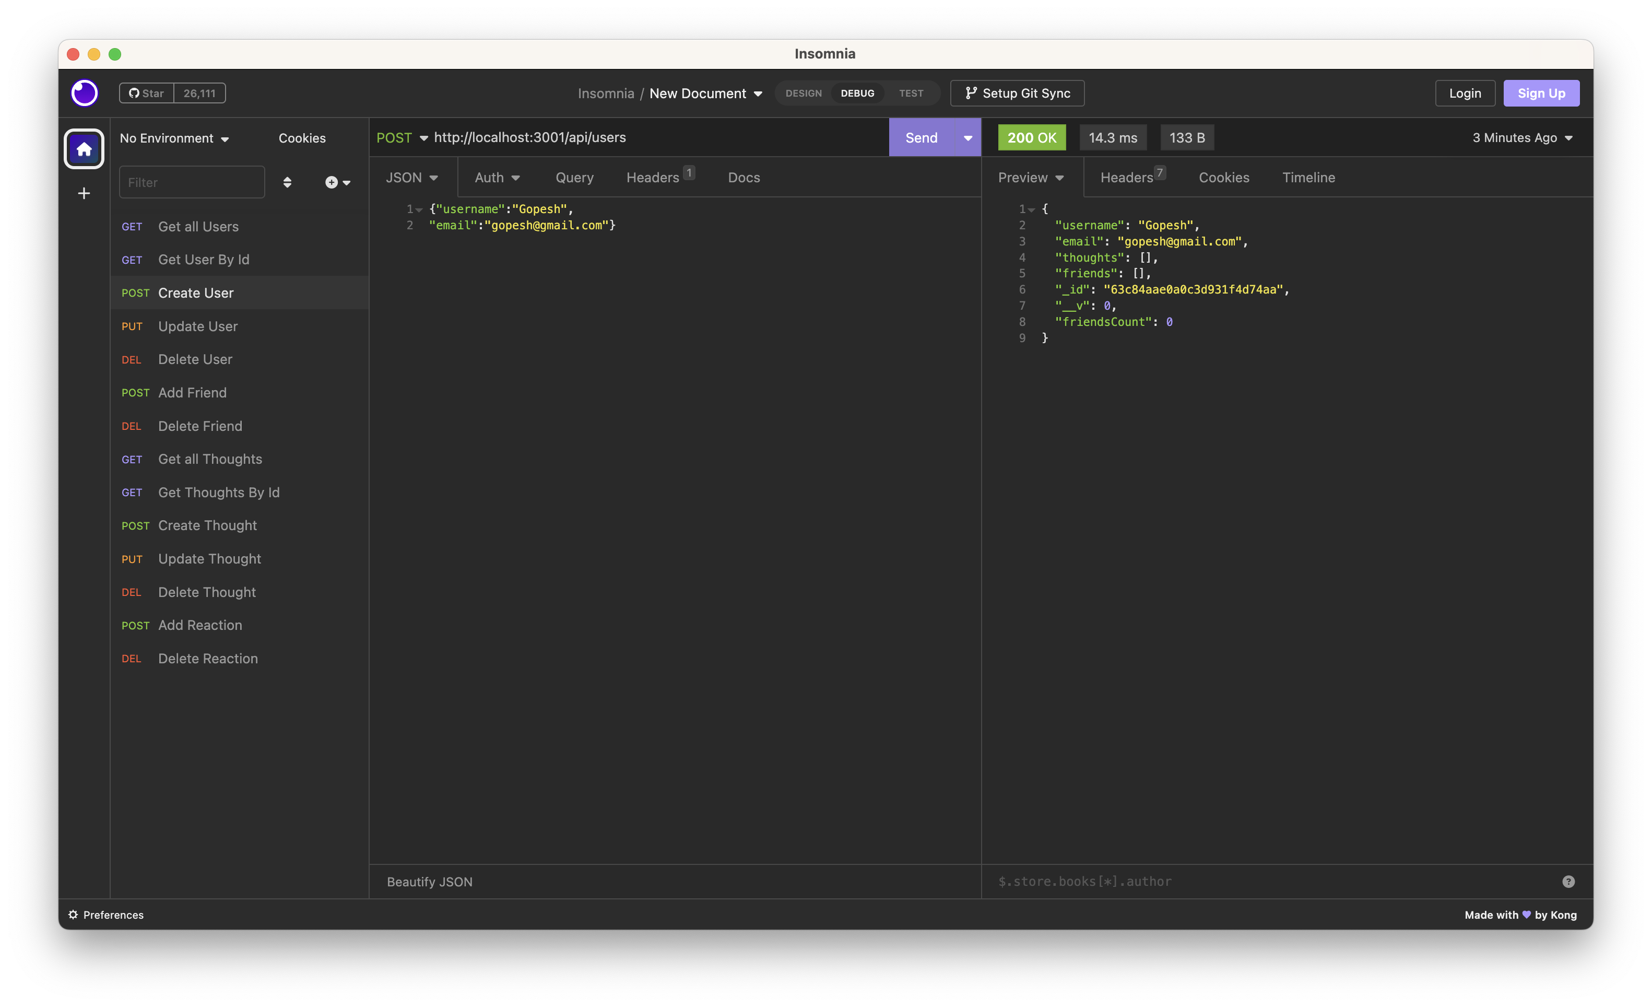Open Preferences gear in footer
Screen dimensions: 1652x1007
106,915
